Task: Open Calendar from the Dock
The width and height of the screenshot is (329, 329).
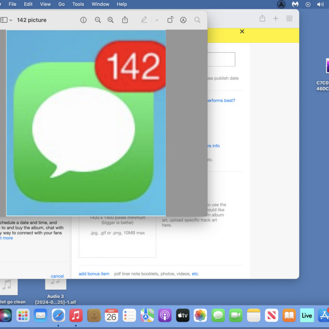Action: click(x=111, y=315)
